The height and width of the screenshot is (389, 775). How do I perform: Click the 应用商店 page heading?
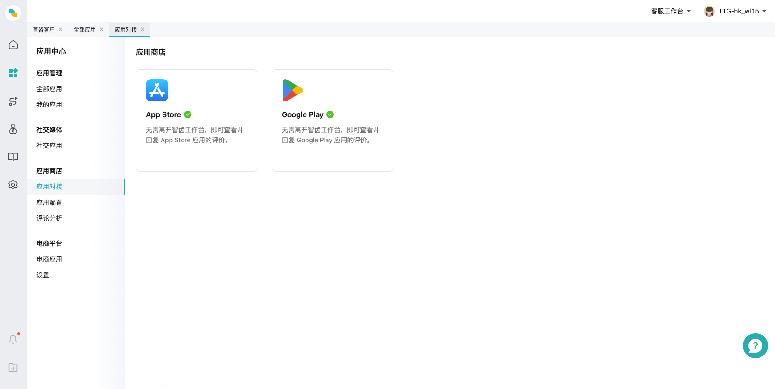pyautogui.click(x=151, y=52)
